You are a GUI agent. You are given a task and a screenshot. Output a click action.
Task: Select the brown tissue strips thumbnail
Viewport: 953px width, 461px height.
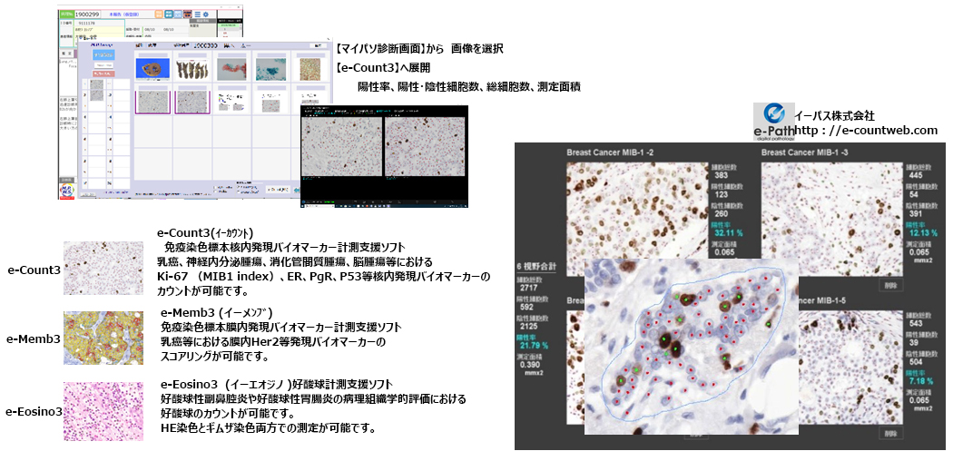[192, 69]
